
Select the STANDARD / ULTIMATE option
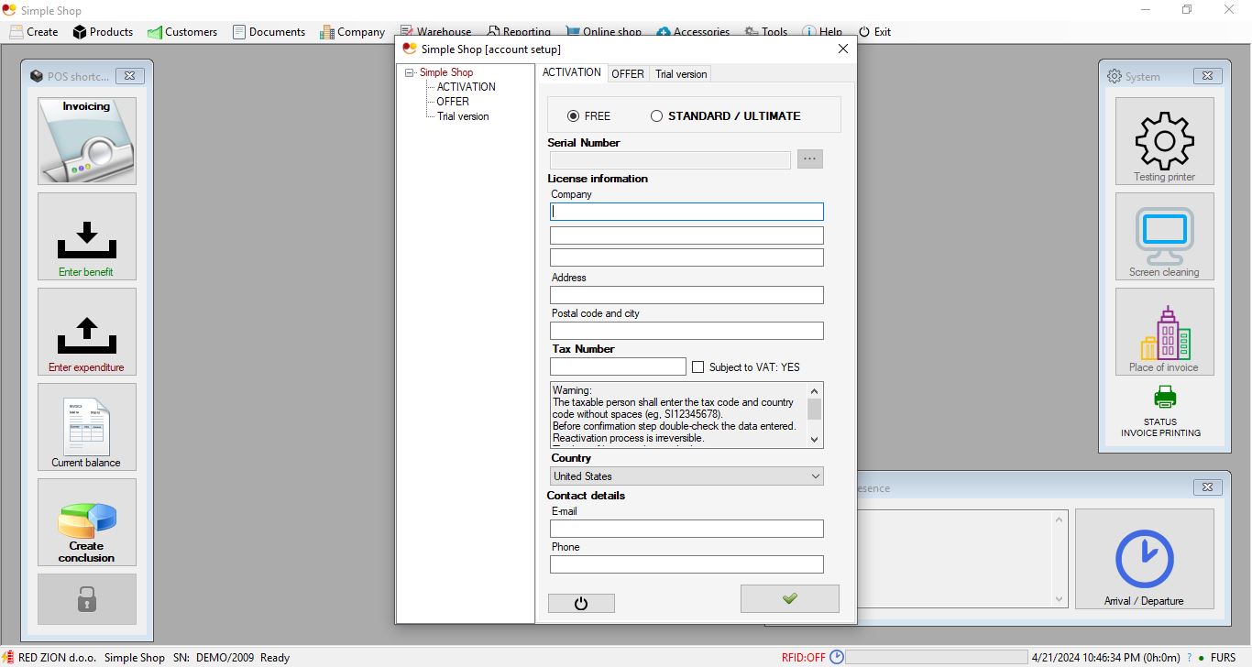point(725,116)
